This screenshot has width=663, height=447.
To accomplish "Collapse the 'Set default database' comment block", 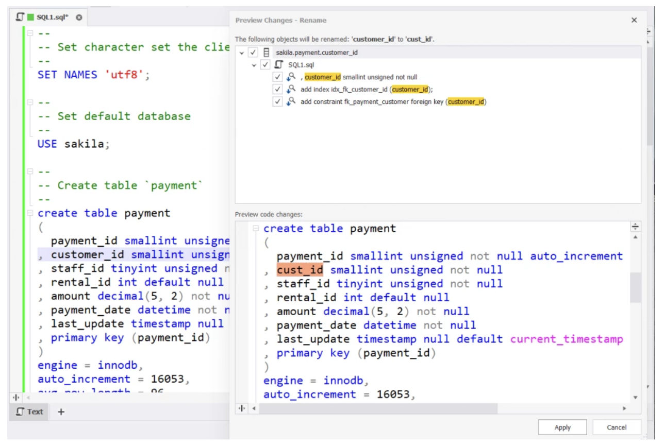I will (x=30, y=102).
